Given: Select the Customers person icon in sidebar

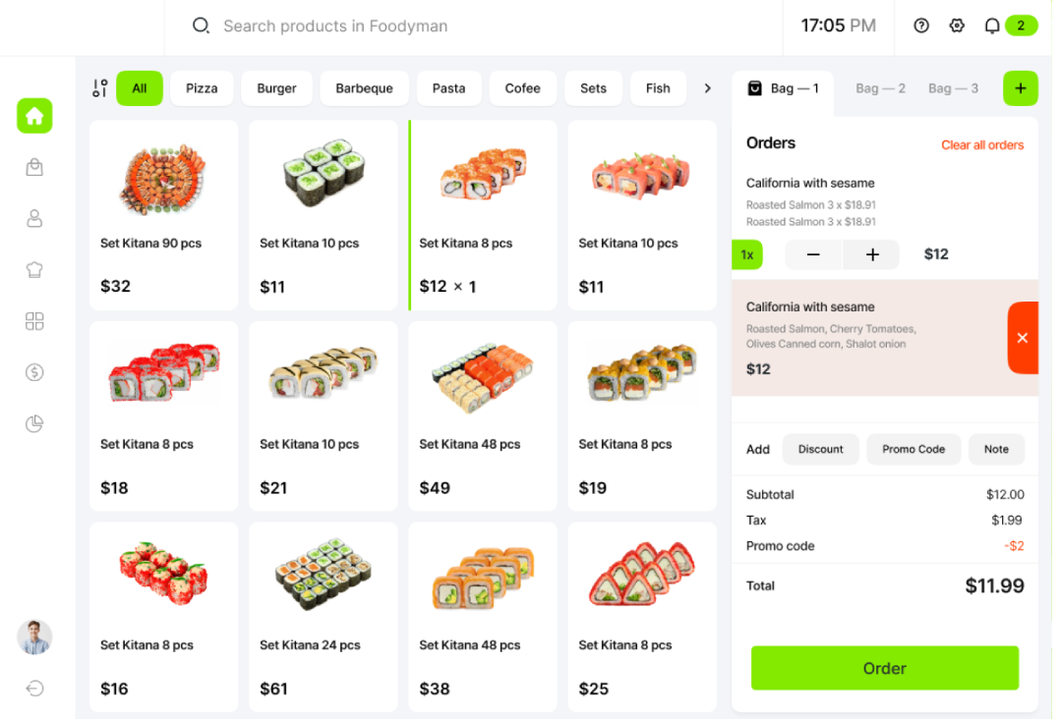Looking at the screenshot, I should pyautogui.click(x=34, y=218).
